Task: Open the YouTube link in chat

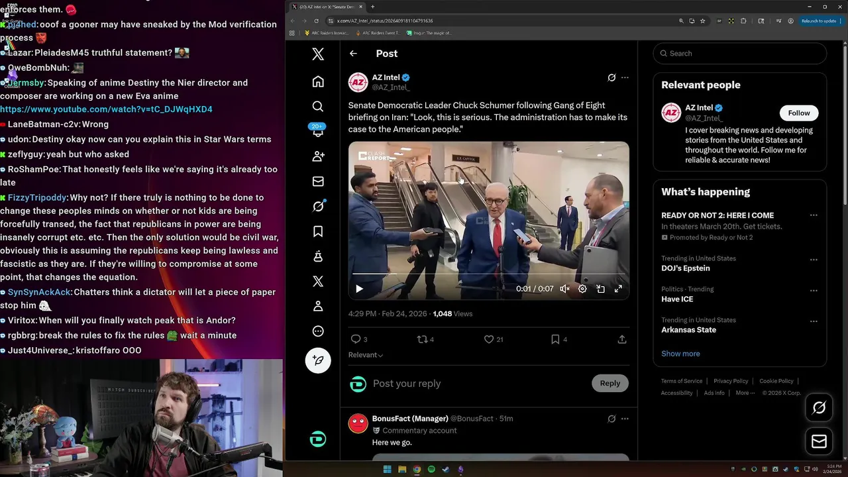Action: pyautogui.click(x=106, y=109)
